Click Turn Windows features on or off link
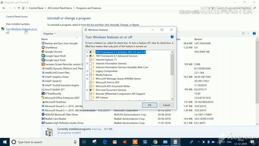Image resolution: width=259 pixels, height=146 pixels. pyautogui.click(x=21, y=31)
